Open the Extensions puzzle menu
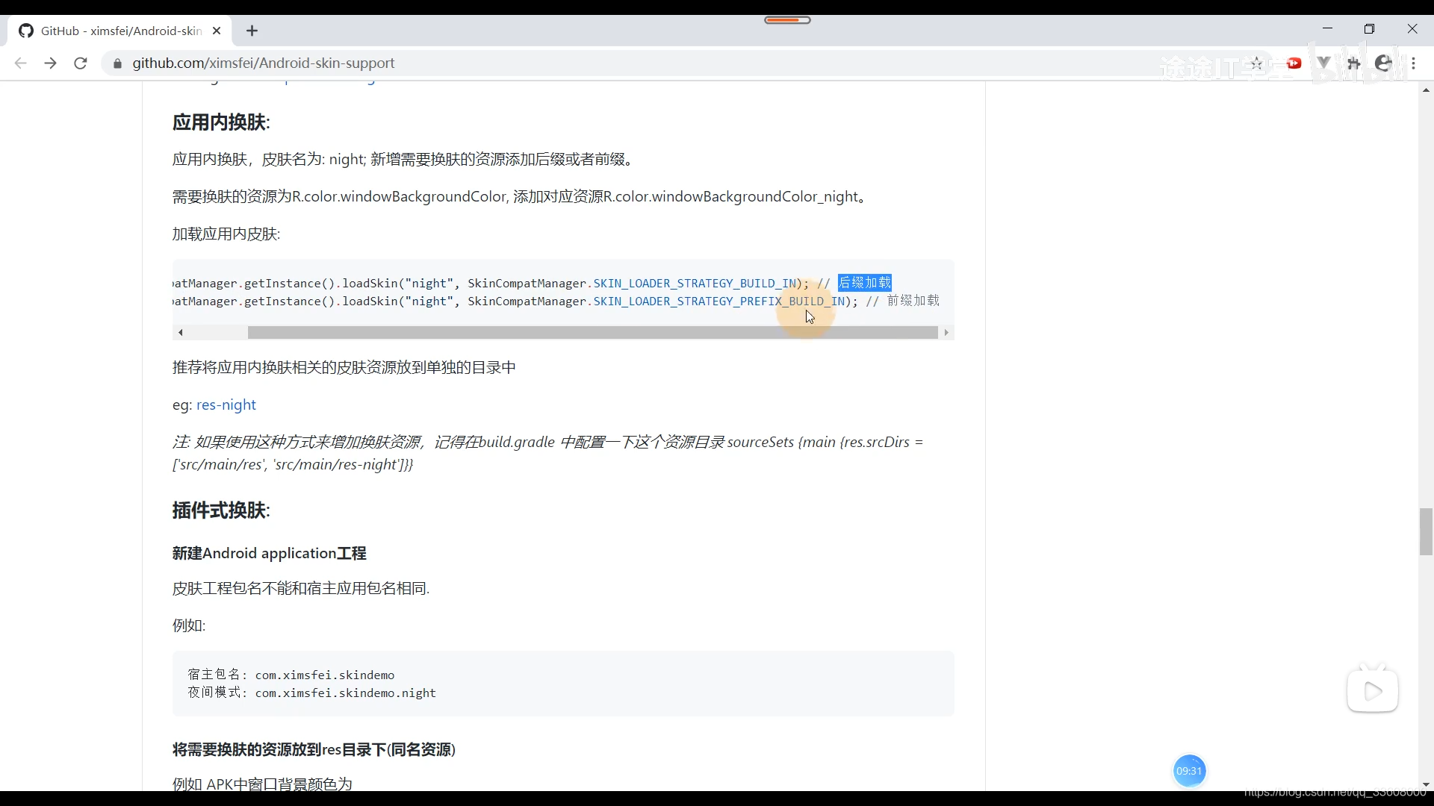1434x806 pixels. point(1353,63)
